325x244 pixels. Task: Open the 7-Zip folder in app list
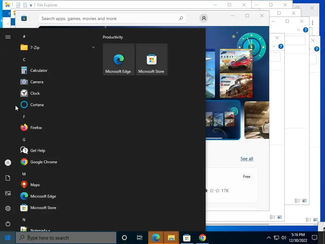58,48
